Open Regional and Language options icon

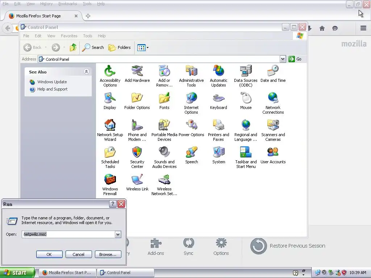click(246, 130)
